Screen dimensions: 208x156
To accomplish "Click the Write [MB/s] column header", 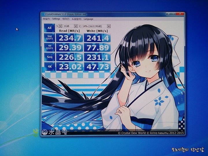I will [x=97, y=31].
